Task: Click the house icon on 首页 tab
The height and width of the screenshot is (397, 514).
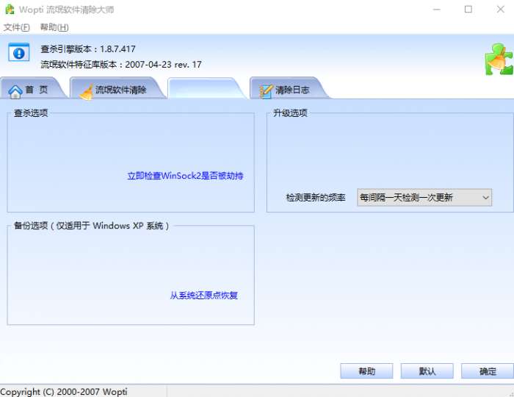Action: click(15, 92)
